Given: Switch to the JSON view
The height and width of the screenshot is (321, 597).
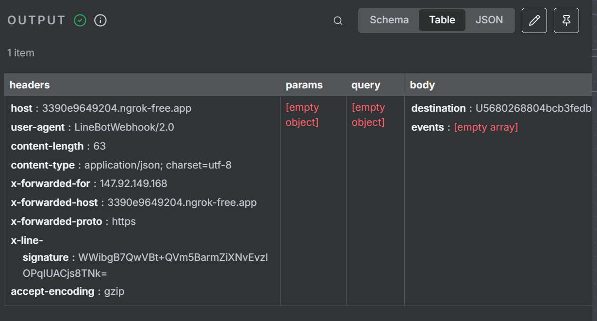Looking at the screenshot, I should pos(489,20).
